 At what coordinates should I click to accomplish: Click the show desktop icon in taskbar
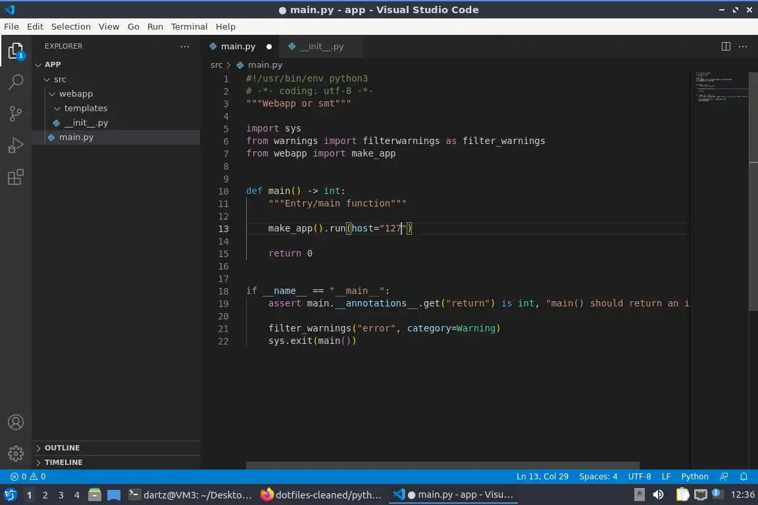(x=114, y=495)
